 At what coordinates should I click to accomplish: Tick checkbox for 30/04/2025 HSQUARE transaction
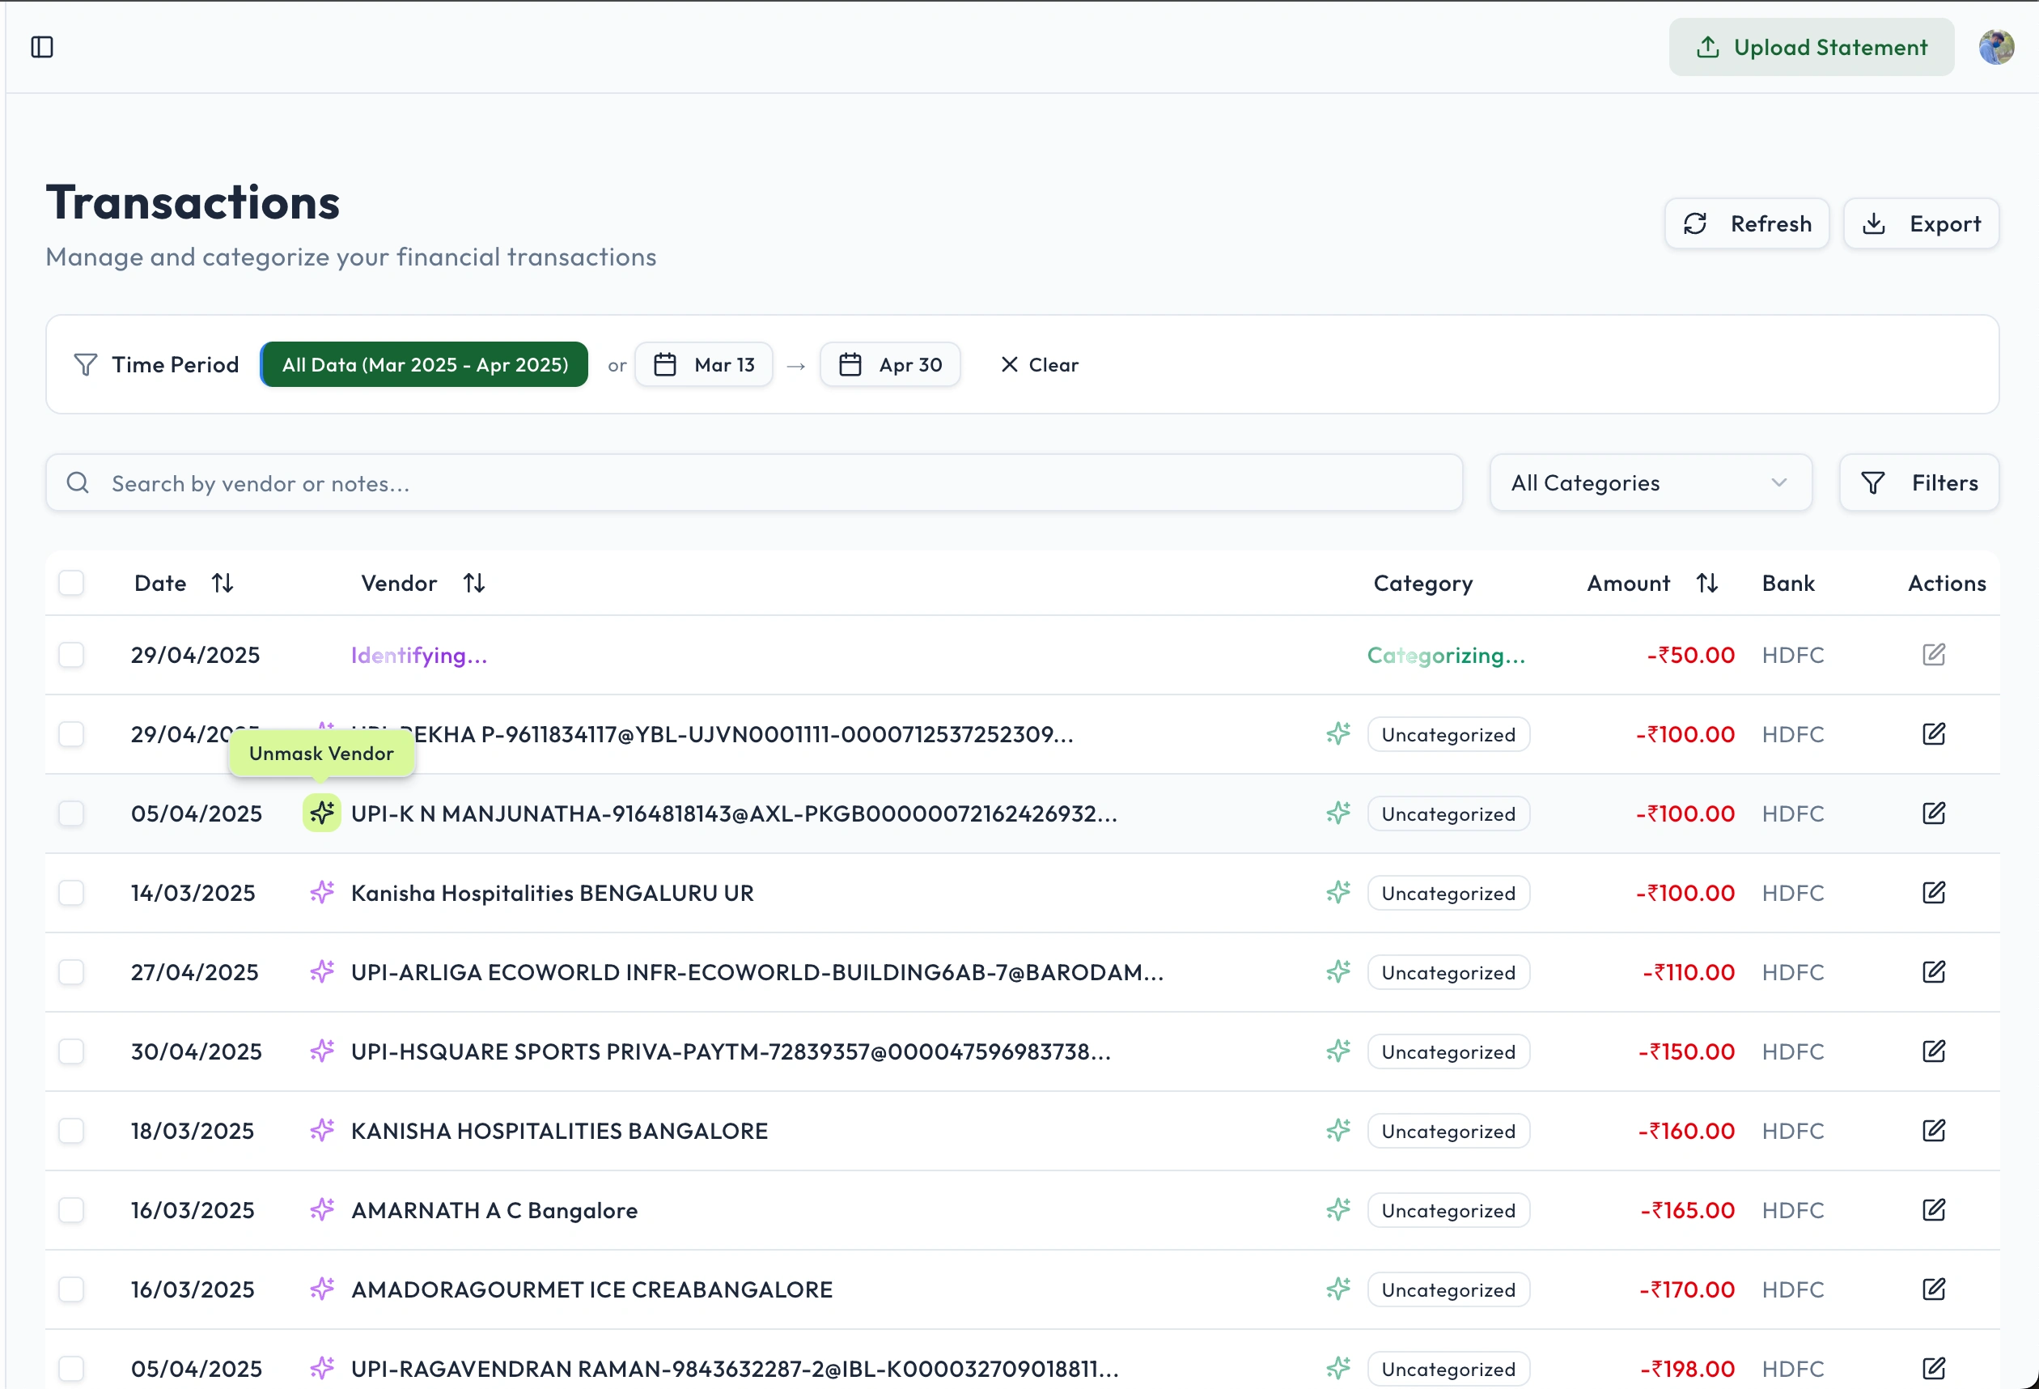[71, 1051]
